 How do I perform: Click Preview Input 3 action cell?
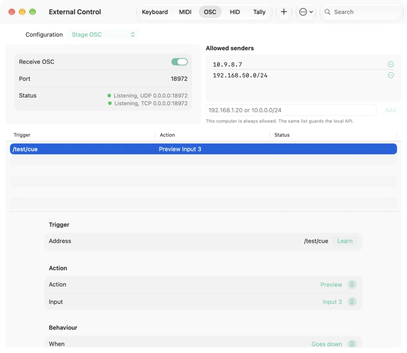click(x=180, y=149)
